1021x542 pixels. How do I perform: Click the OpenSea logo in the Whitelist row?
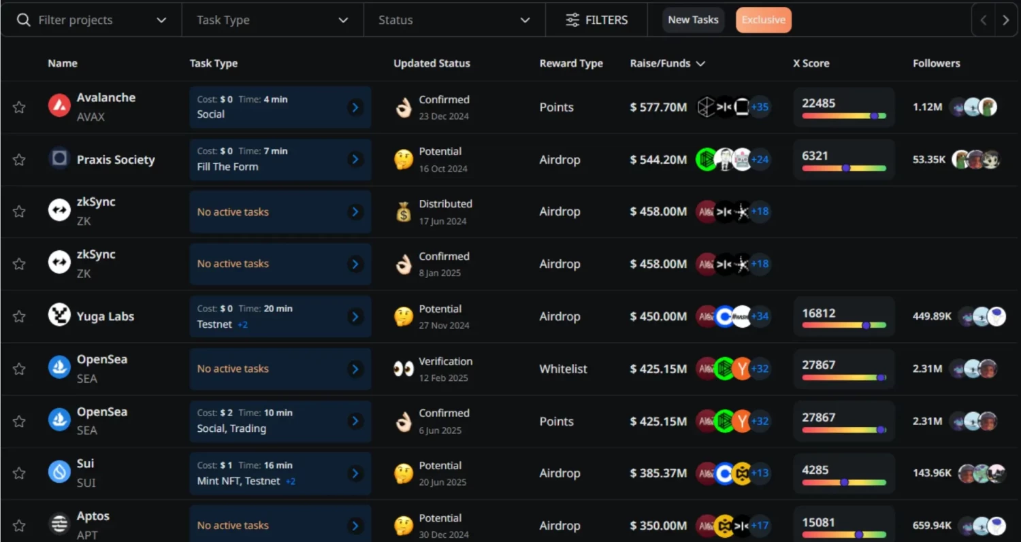pyautogui.click(x=59, y=367)
